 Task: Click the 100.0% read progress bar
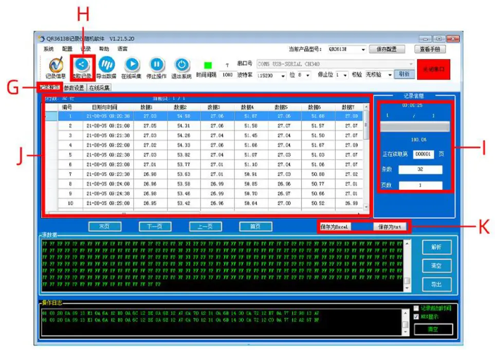[415, 127]
